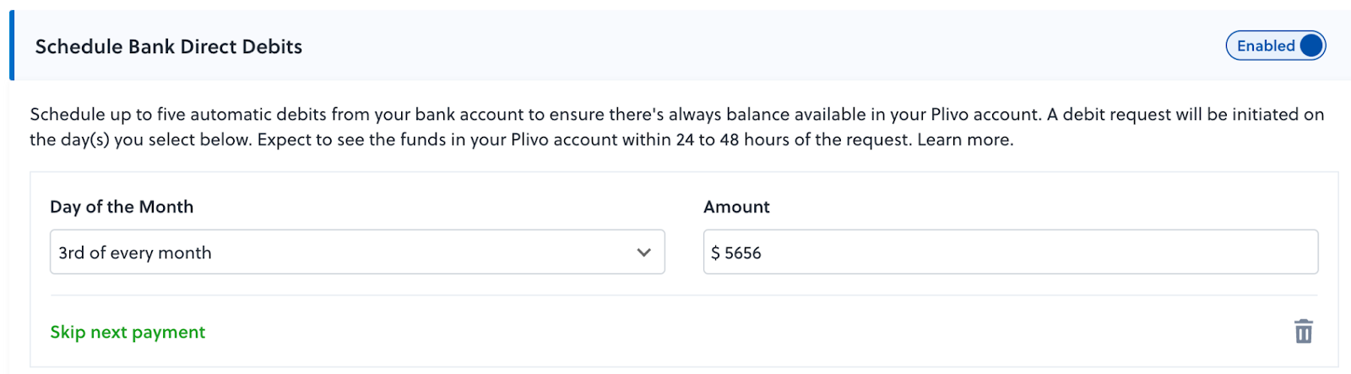Open the Day of the Month dropdown
1351x374 pixels.
point(357,252)
